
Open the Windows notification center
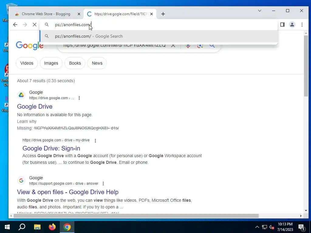tap(301, 227)
